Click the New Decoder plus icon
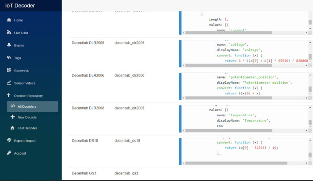Screen dimensions: 313x181 point(13,117)
